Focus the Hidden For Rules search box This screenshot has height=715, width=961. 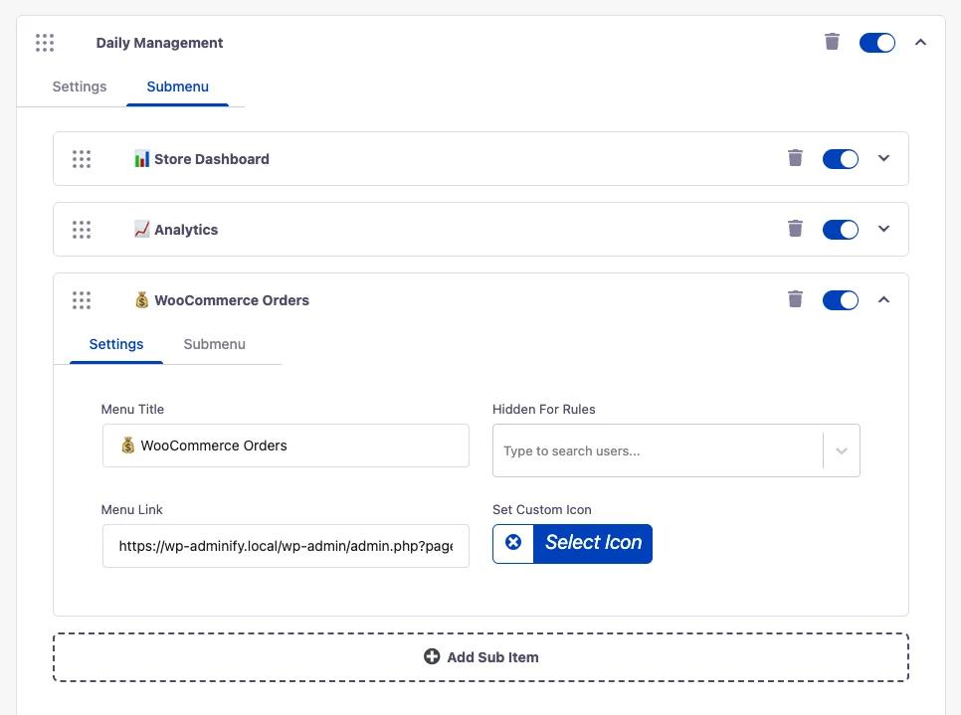(x=658, y=450)
